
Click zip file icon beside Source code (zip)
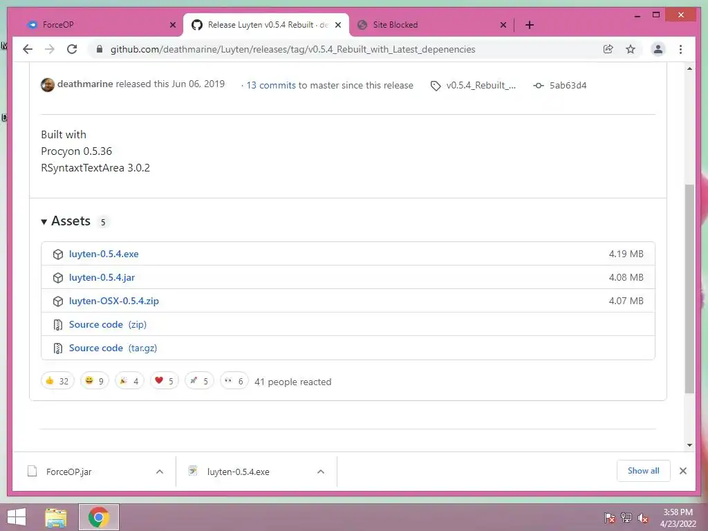click(x=58, y=325)
